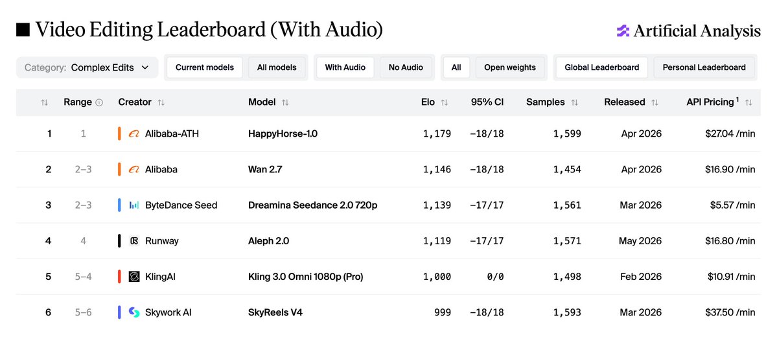The width and height of the screenshot is (777, 346).
Task: Open the SkyReels V4 model
Action: [x=275, y=312]
